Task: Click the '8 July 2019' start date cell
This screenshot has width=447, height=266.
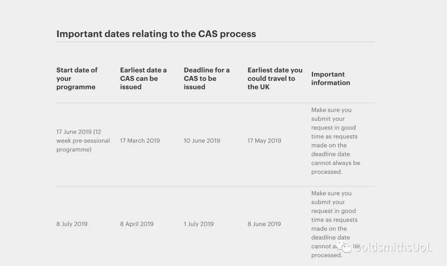Action: (x=72, y=224)
